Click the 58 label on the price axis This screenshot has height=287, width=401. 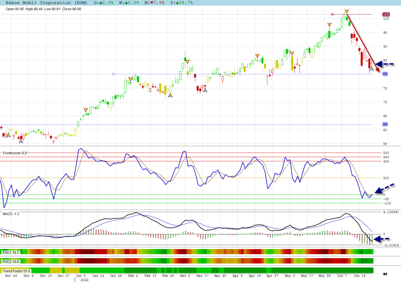click(385, 144)
